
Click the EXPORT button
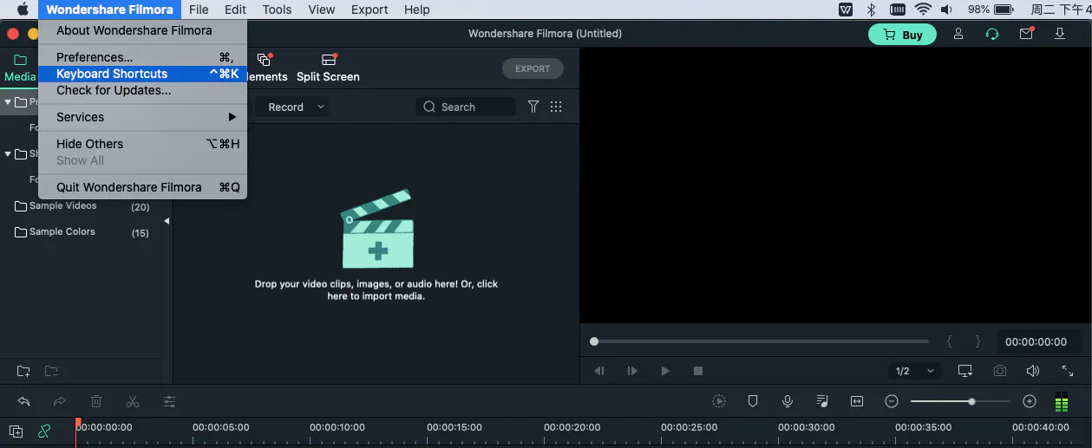pos(533,68)
